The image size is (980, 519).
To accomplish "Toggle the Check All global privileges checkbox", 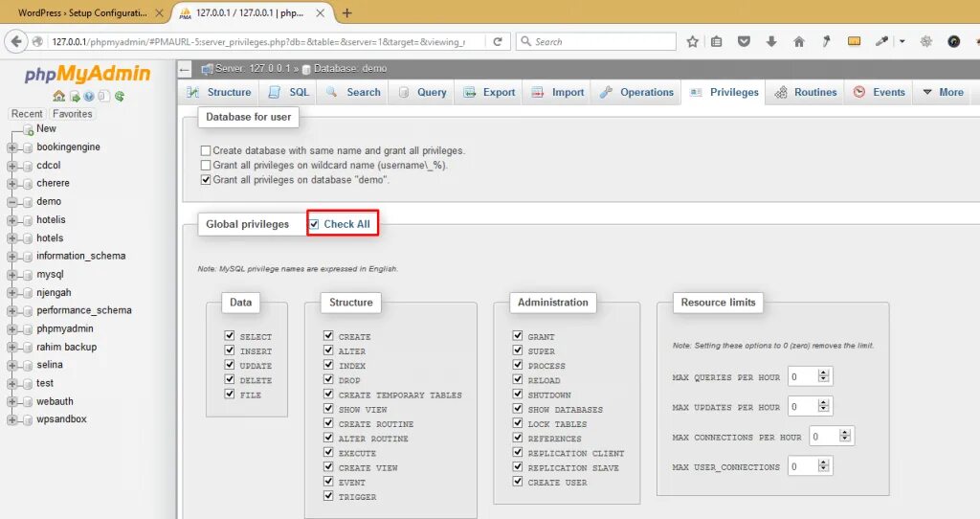I will coord(314,224).
